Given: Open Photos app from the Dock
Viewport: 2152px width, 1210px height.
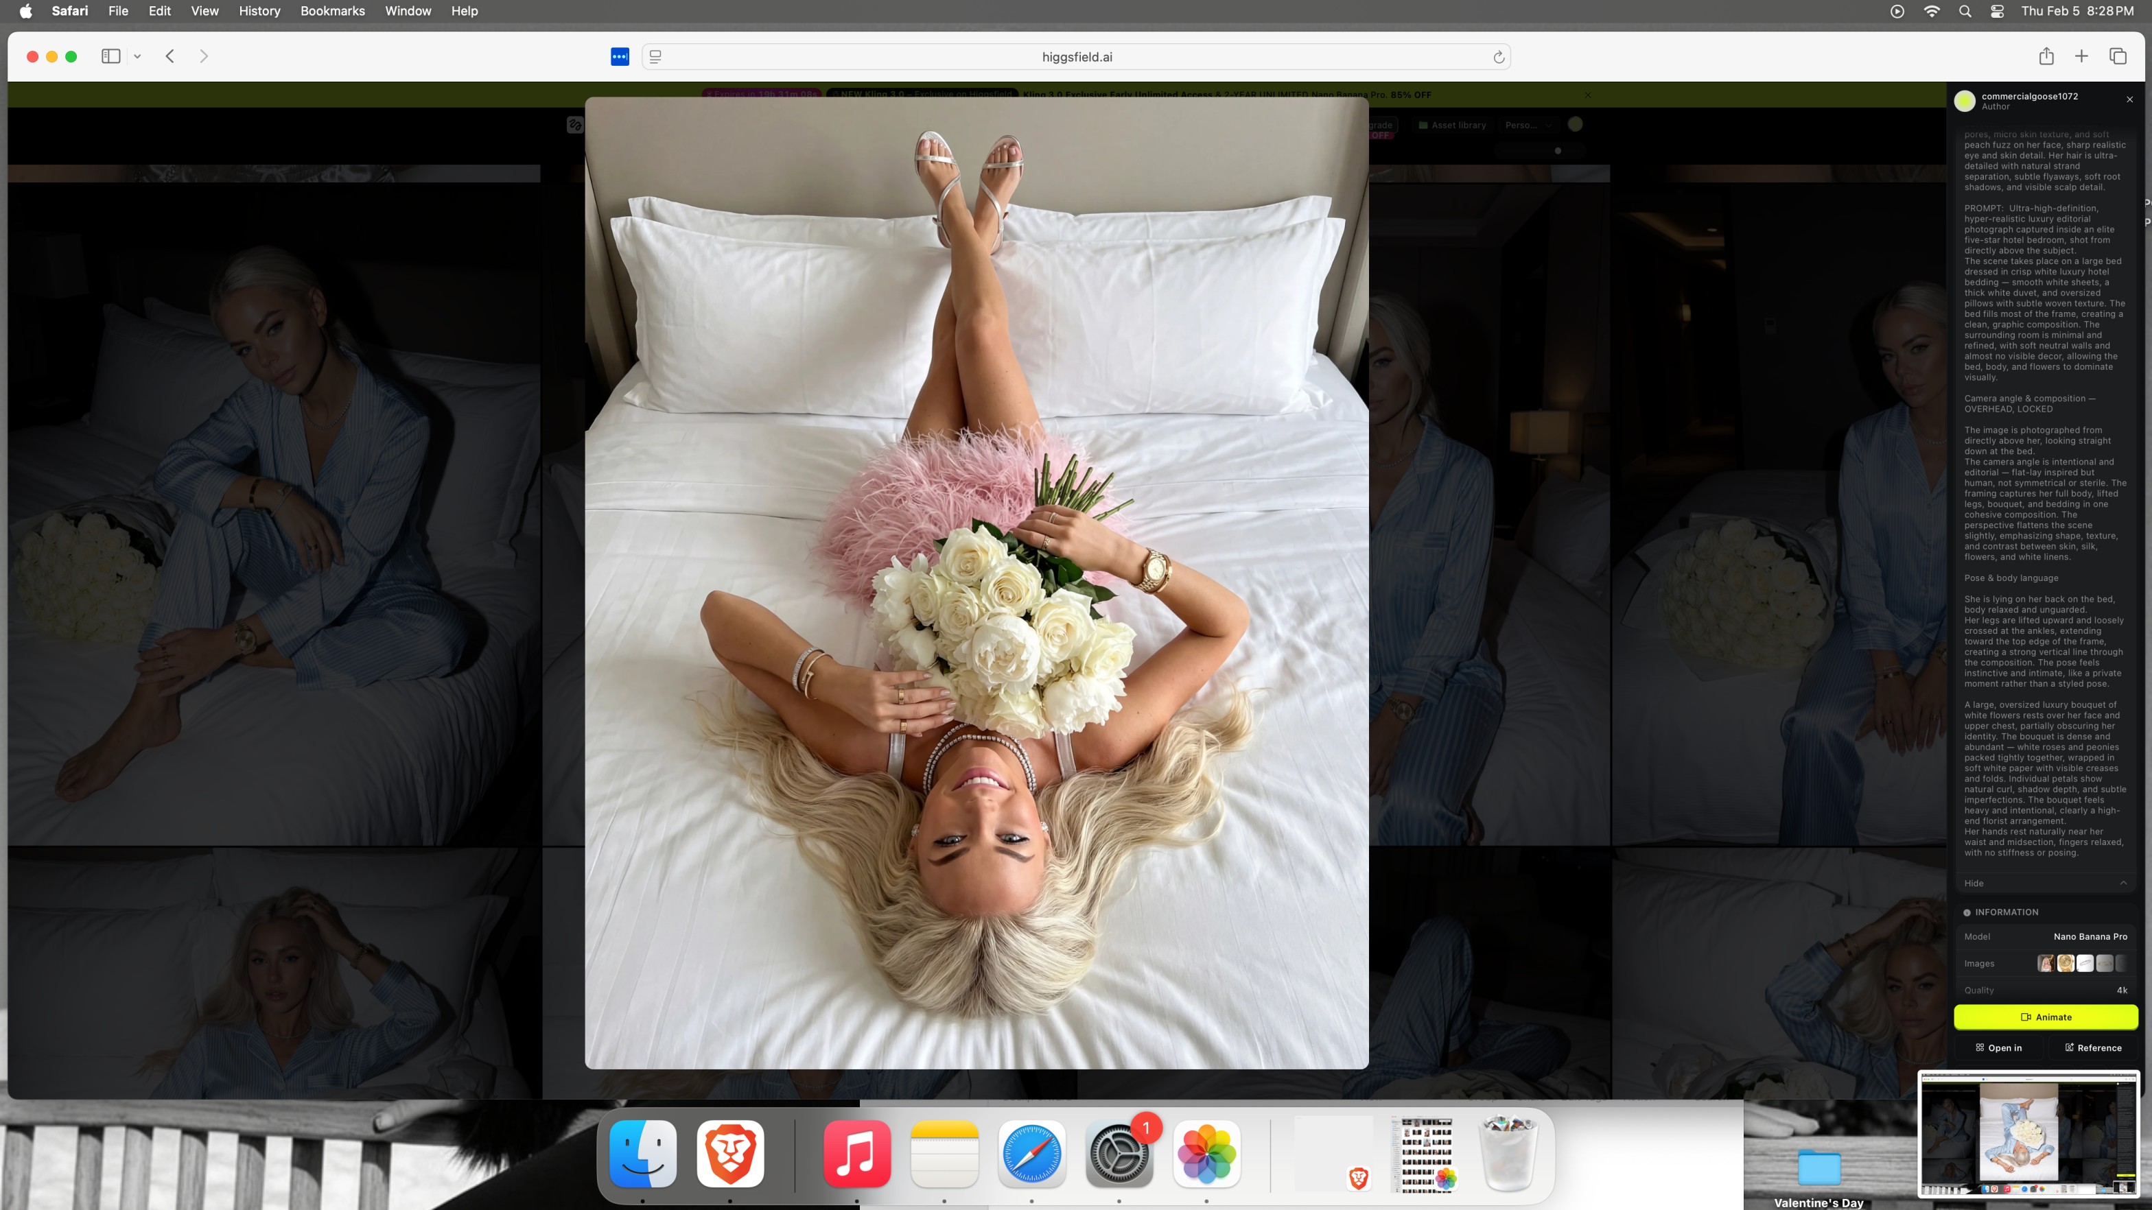Looking at the screenshot, I should (x=1206, y=1154).
